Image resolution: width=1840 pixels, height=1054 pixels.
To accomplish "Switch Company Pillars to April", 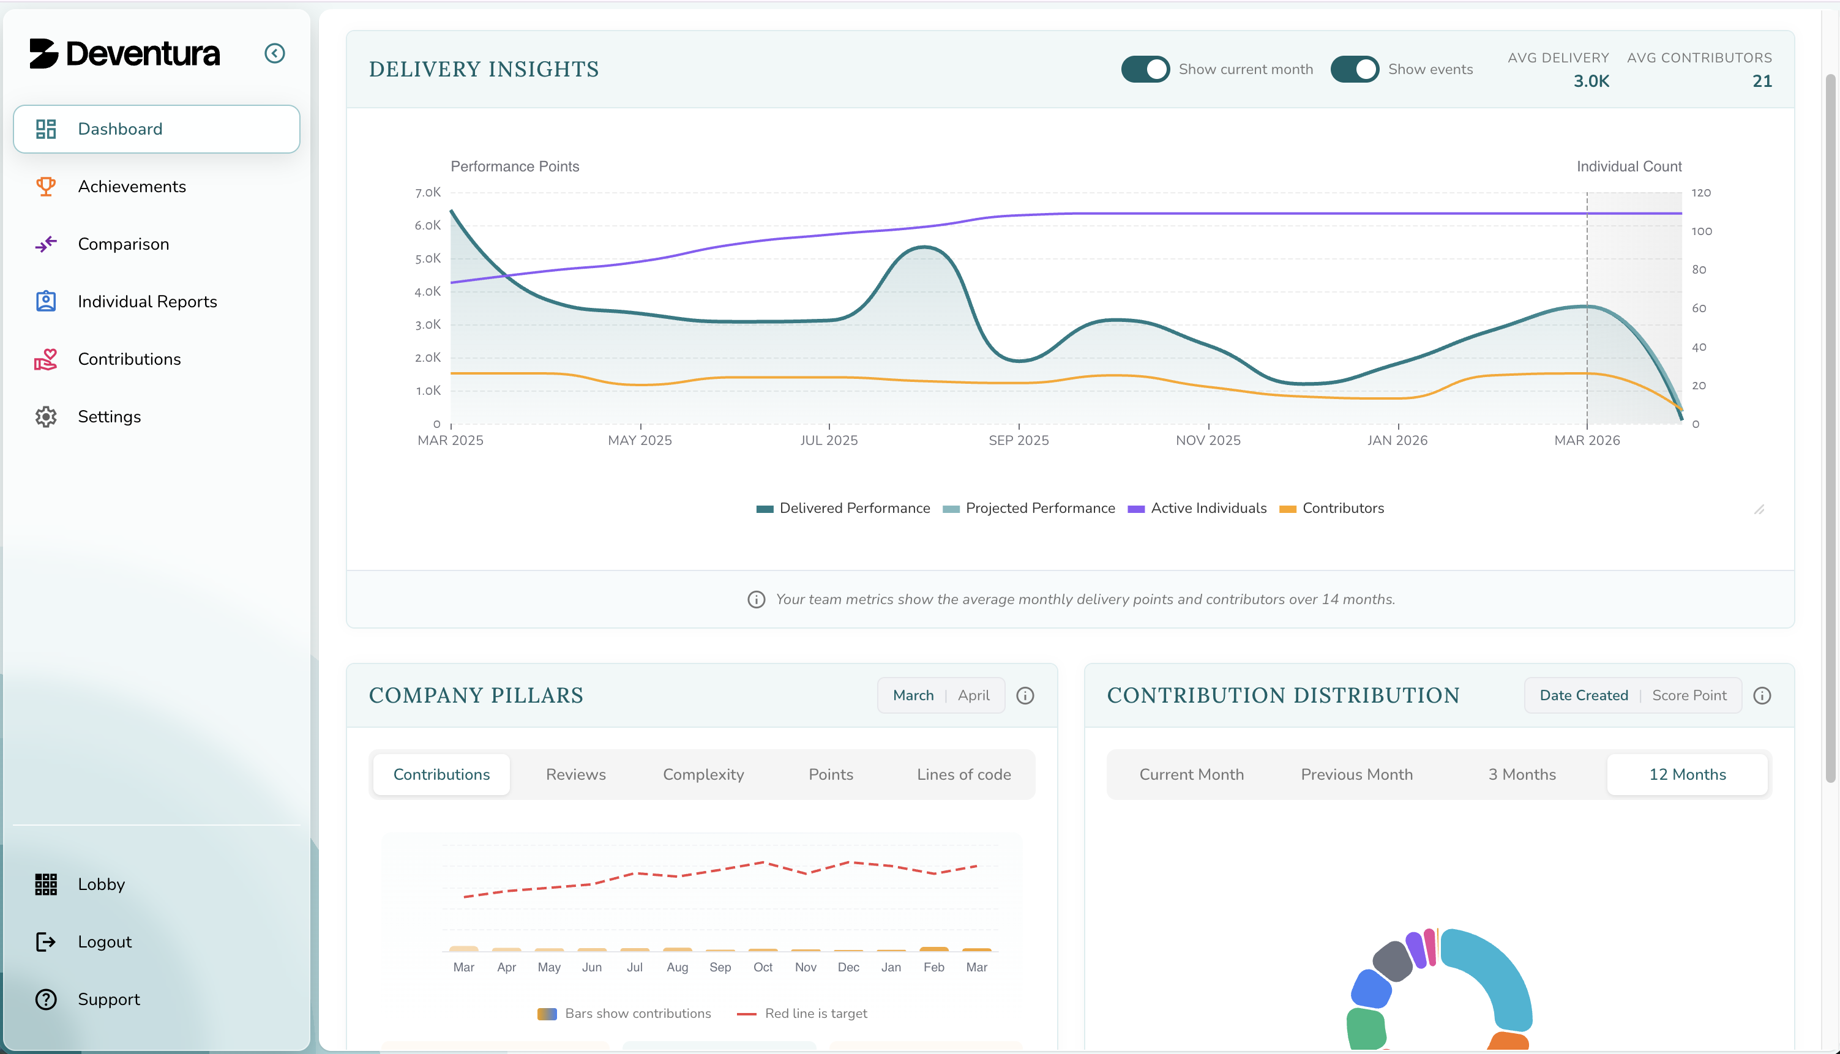I will point(974,695).
